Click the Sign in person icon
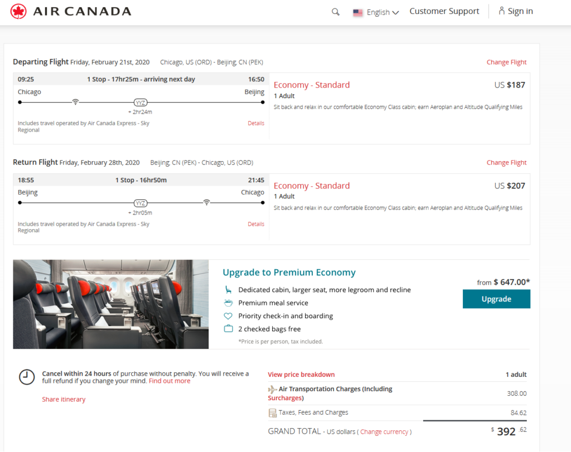Screen dimensions: 571x452 point(501,11)
